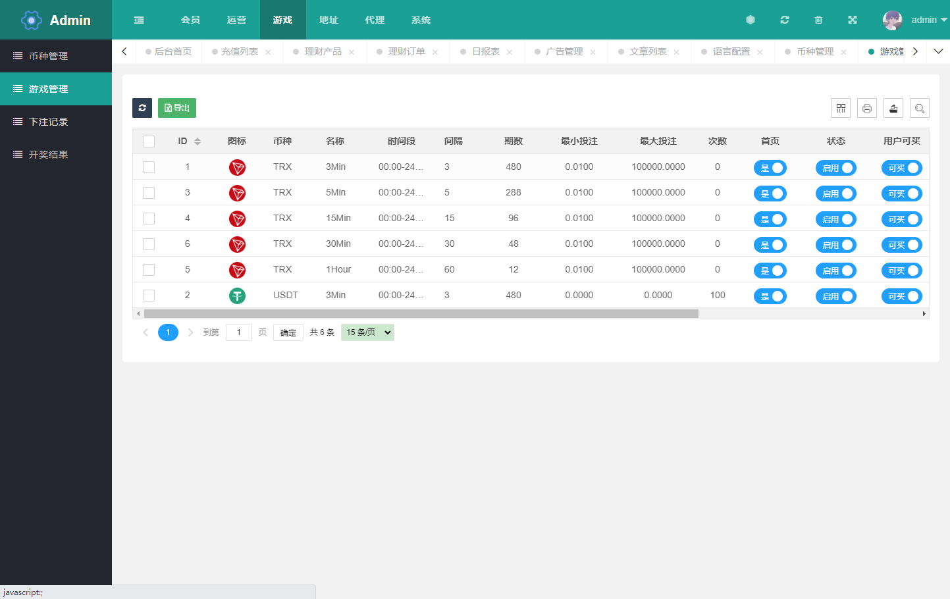Click the USDT Tether icon
The image size is (950, 599).
point(237,296)
